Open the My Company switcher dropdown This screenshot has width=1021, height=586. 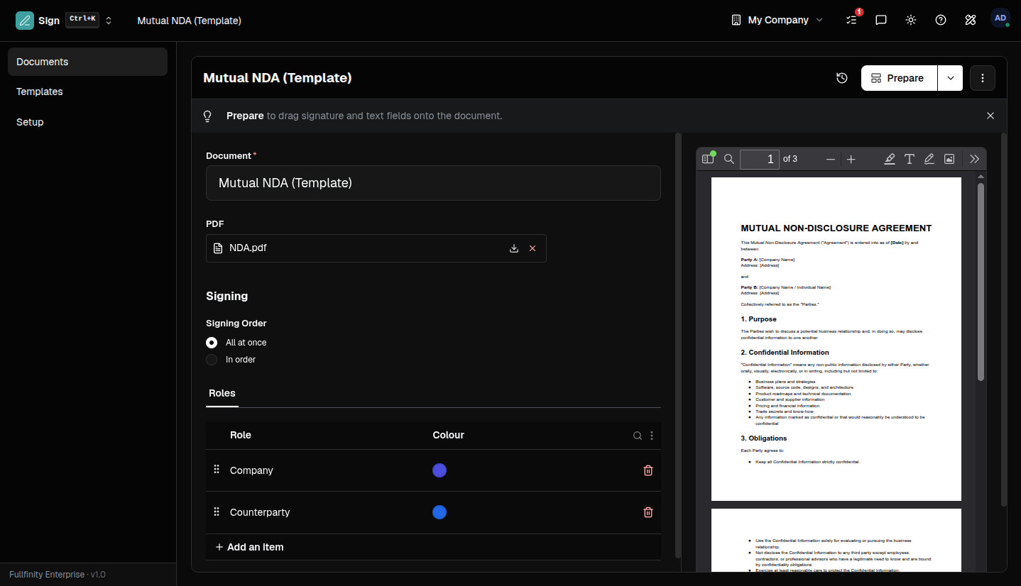tap(777, 20)
